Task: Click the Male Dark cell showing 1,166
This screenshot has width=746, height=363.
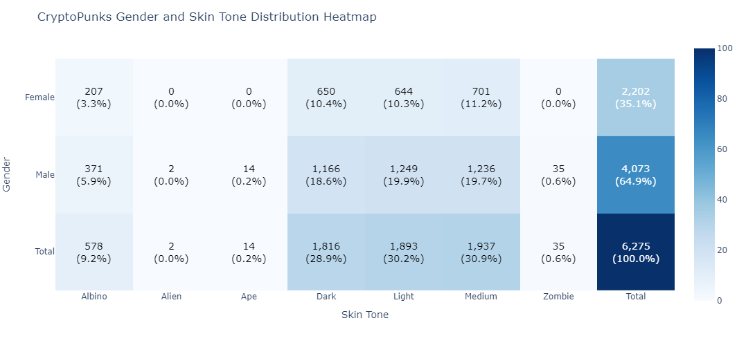Action: coord(326,175)
